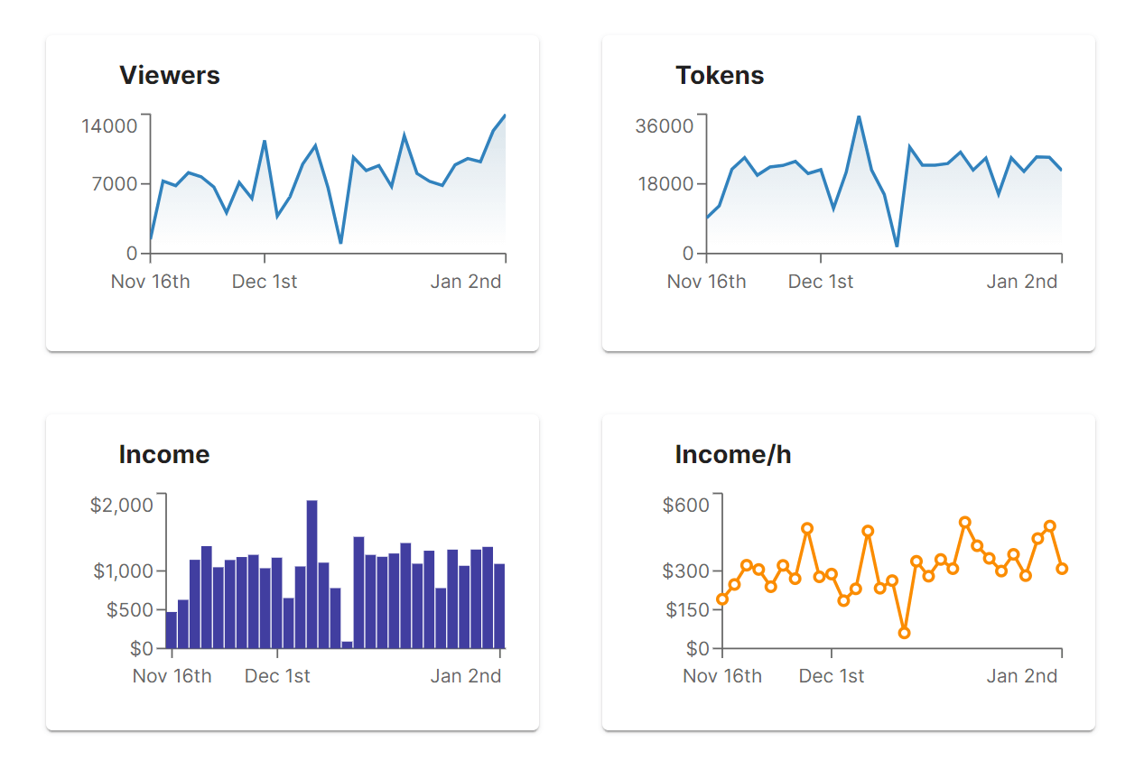Select the last bar in Income chart
This screenshot has height=761, width=1144.
click(x=499, y=606)
